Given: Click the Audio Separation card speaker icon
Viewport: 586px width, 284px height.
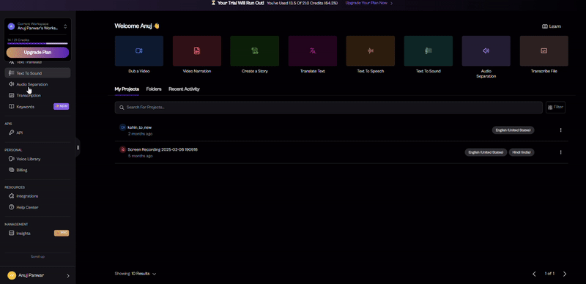Looking at the screenshot, I should (486, 51).
